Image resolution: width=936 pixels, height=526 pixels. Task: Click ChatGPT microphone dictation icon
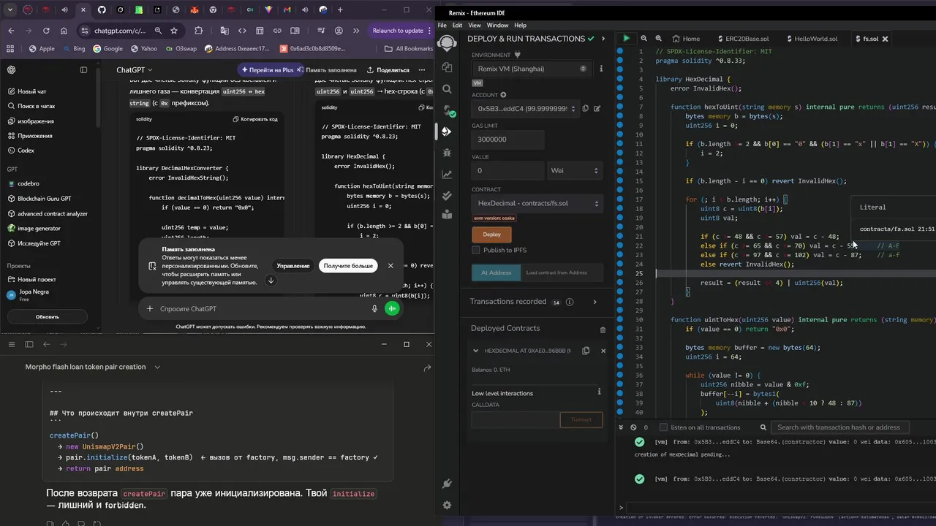pos(374,309)
